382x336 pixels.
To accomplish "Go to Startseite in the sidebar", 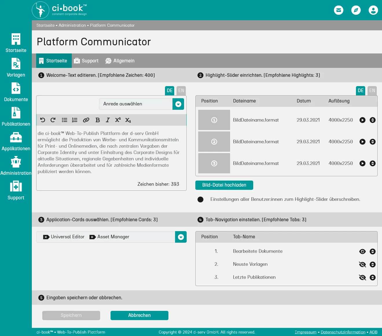I will pyautogui.click(x=16, y=43).
